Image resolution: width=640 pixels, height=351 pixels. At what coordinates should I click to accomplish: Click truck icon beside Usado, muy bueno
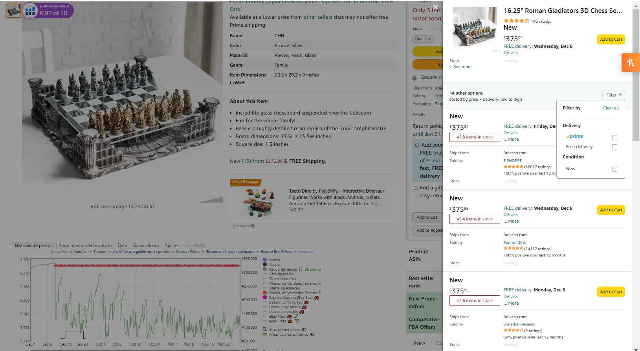point(304,307)
